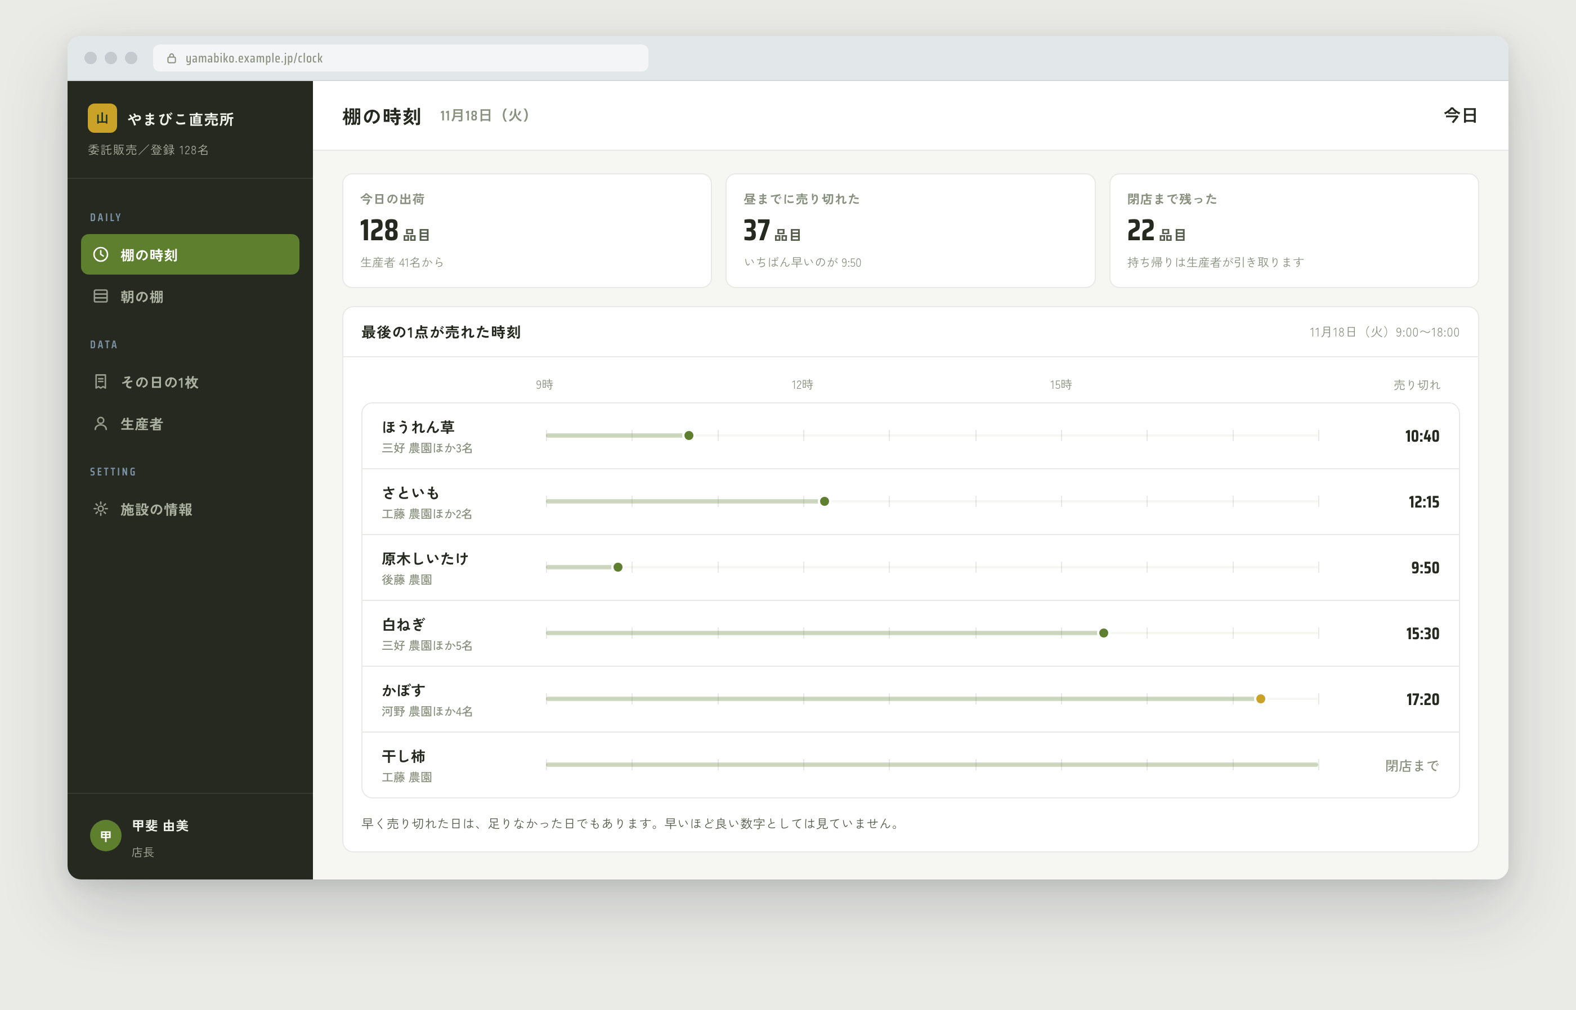This screenshot has width=1576, height=1010.
Task: Click the 昼までに売り切れた 37 品目 card
Action: (910, 230)
